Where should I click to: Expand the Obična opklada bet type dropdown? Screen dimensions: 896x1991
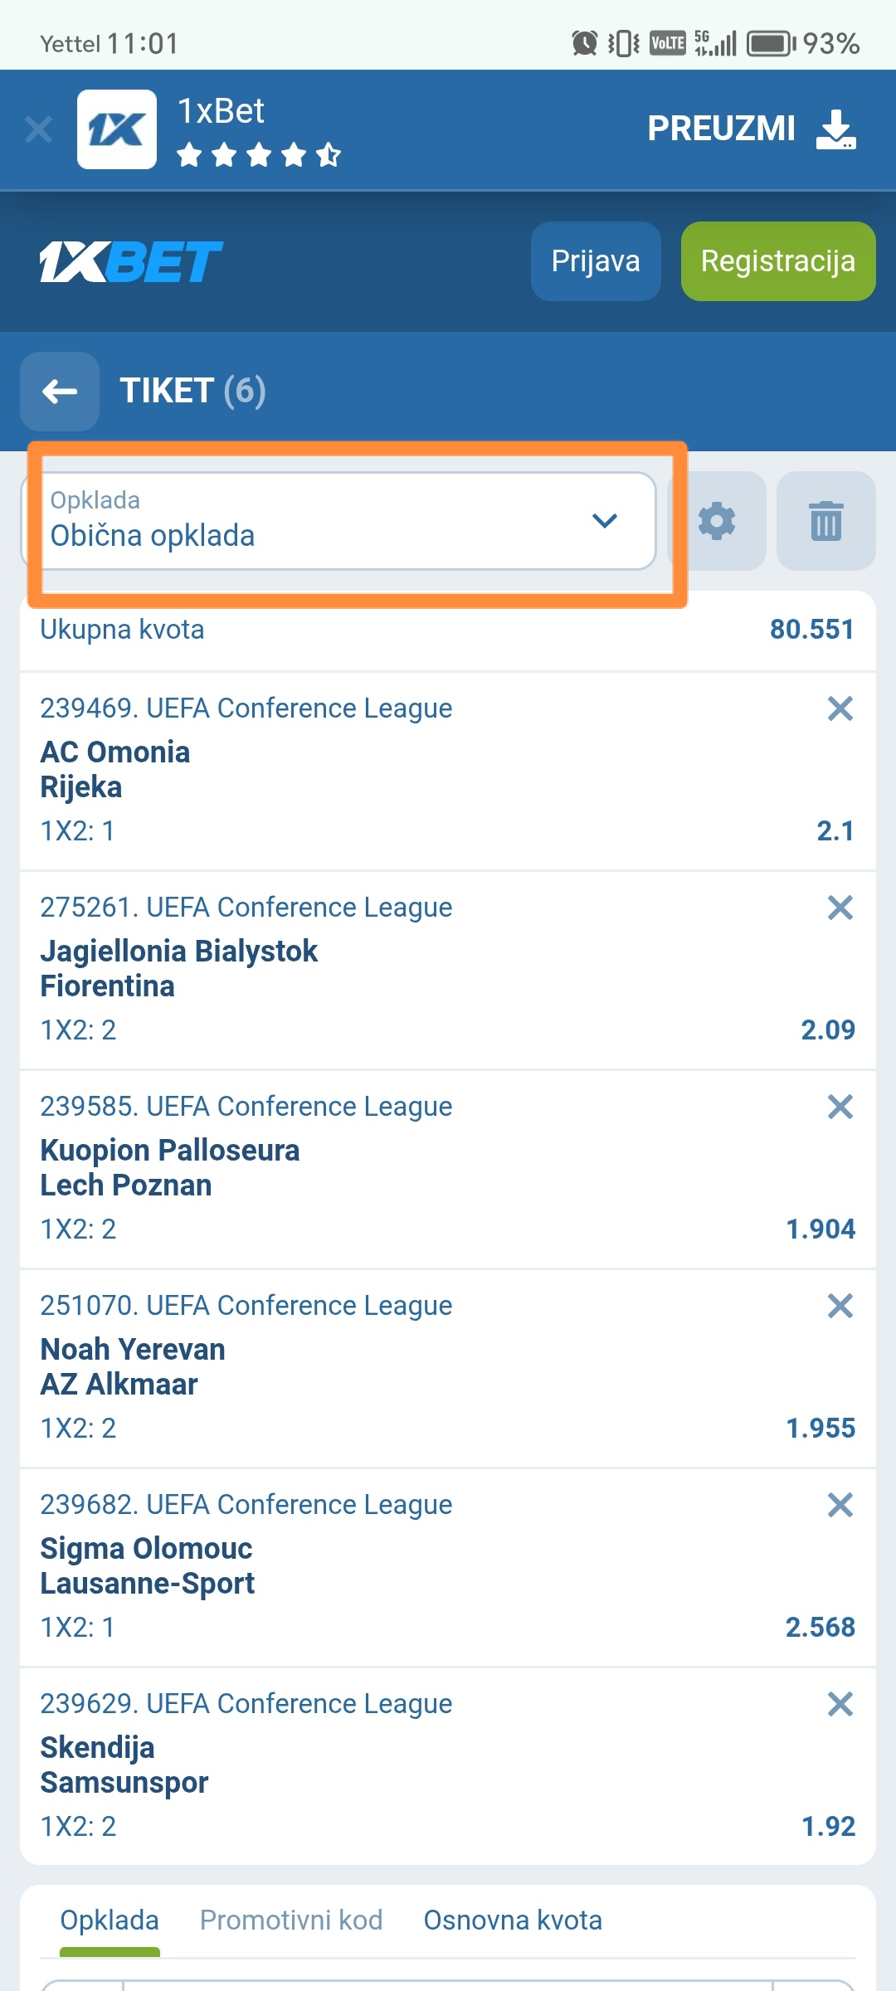point(347,521)
